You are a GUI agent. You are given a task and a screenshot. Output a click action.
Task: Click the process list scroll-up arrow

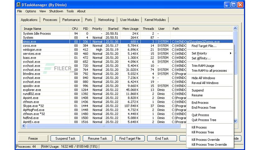[235, 29]
